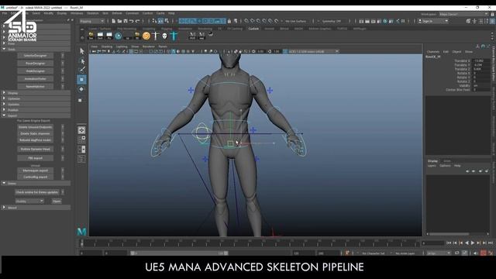496x279 pixels.
Task: Open the Rigging menu set dropdown
Action: [91, 21]
